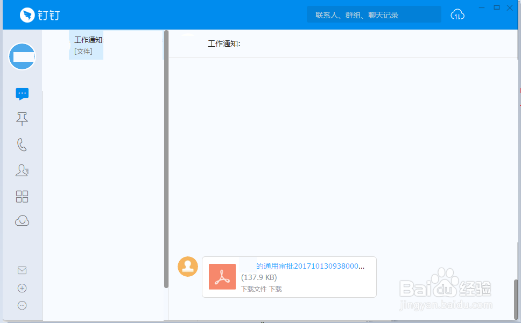Focus the contacts, groups, chat history search box
521x323 pixels.
[x=374, y=15]
